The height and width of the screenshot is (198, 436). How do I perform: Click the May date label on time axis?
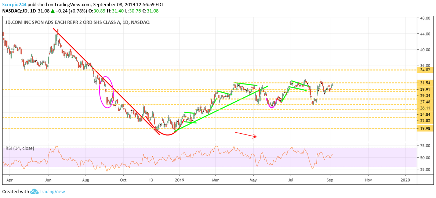tap(253, 180)
